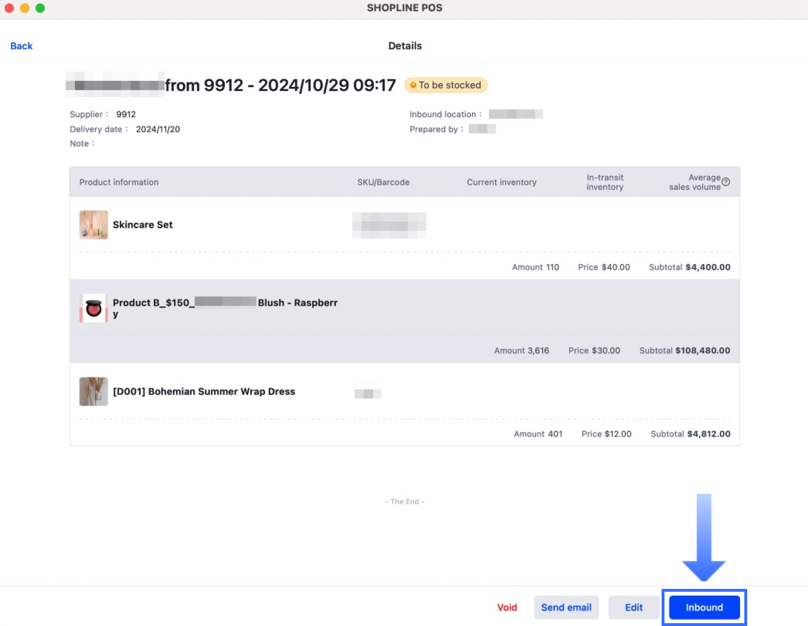Void this purchase order
Image resolution: width=808 pixels, height=626 pixels.
tap(507, 607)
